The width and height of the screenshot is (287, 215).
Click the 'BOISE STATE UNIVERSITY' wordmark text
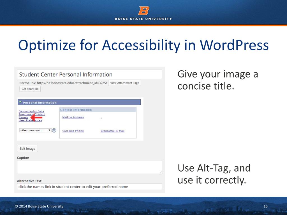click(x=143, y=19)
